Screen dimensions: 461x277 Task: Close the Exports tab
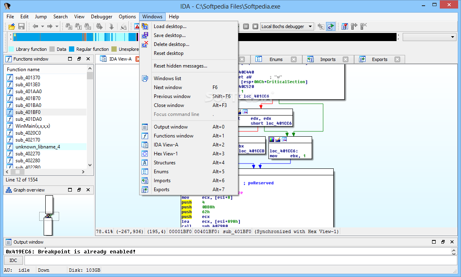[397, 59]
